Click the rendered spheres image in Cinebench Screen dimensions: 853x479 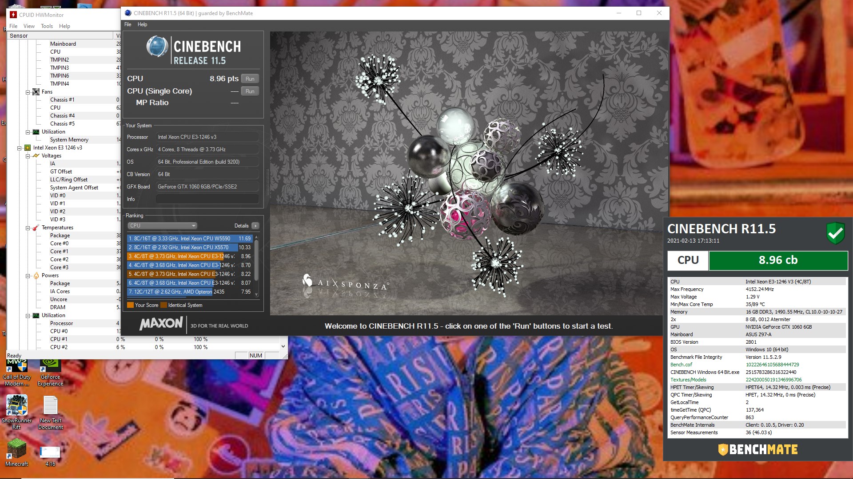point(469,173)
